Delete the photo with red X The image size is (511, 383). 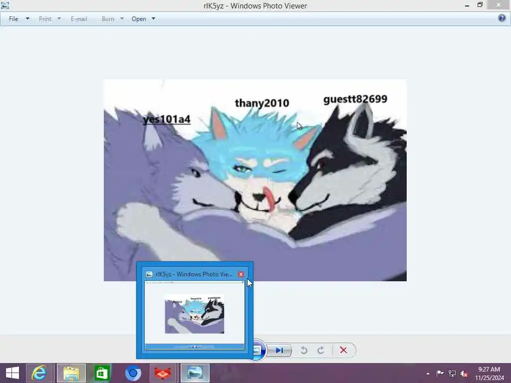[343, 350]
